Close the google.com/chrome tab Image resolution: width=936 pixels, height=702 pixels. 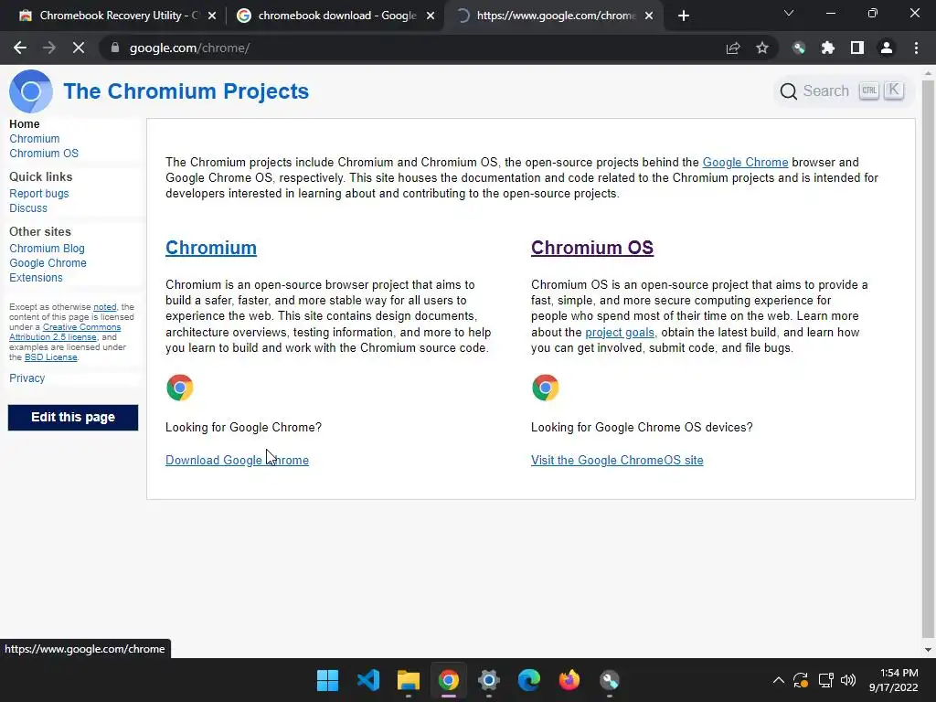pos(649,16)
